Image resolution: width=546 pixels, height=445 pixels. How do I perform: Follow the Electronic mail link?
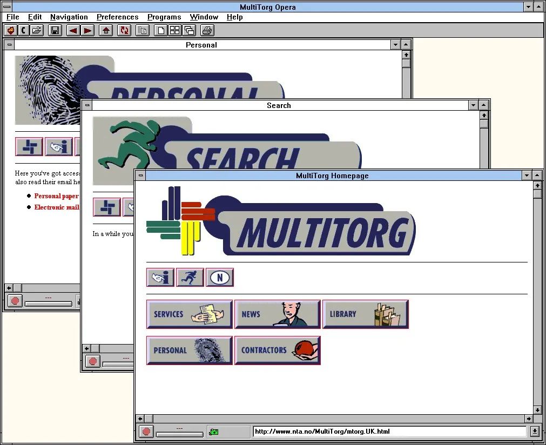pos(57,207)
